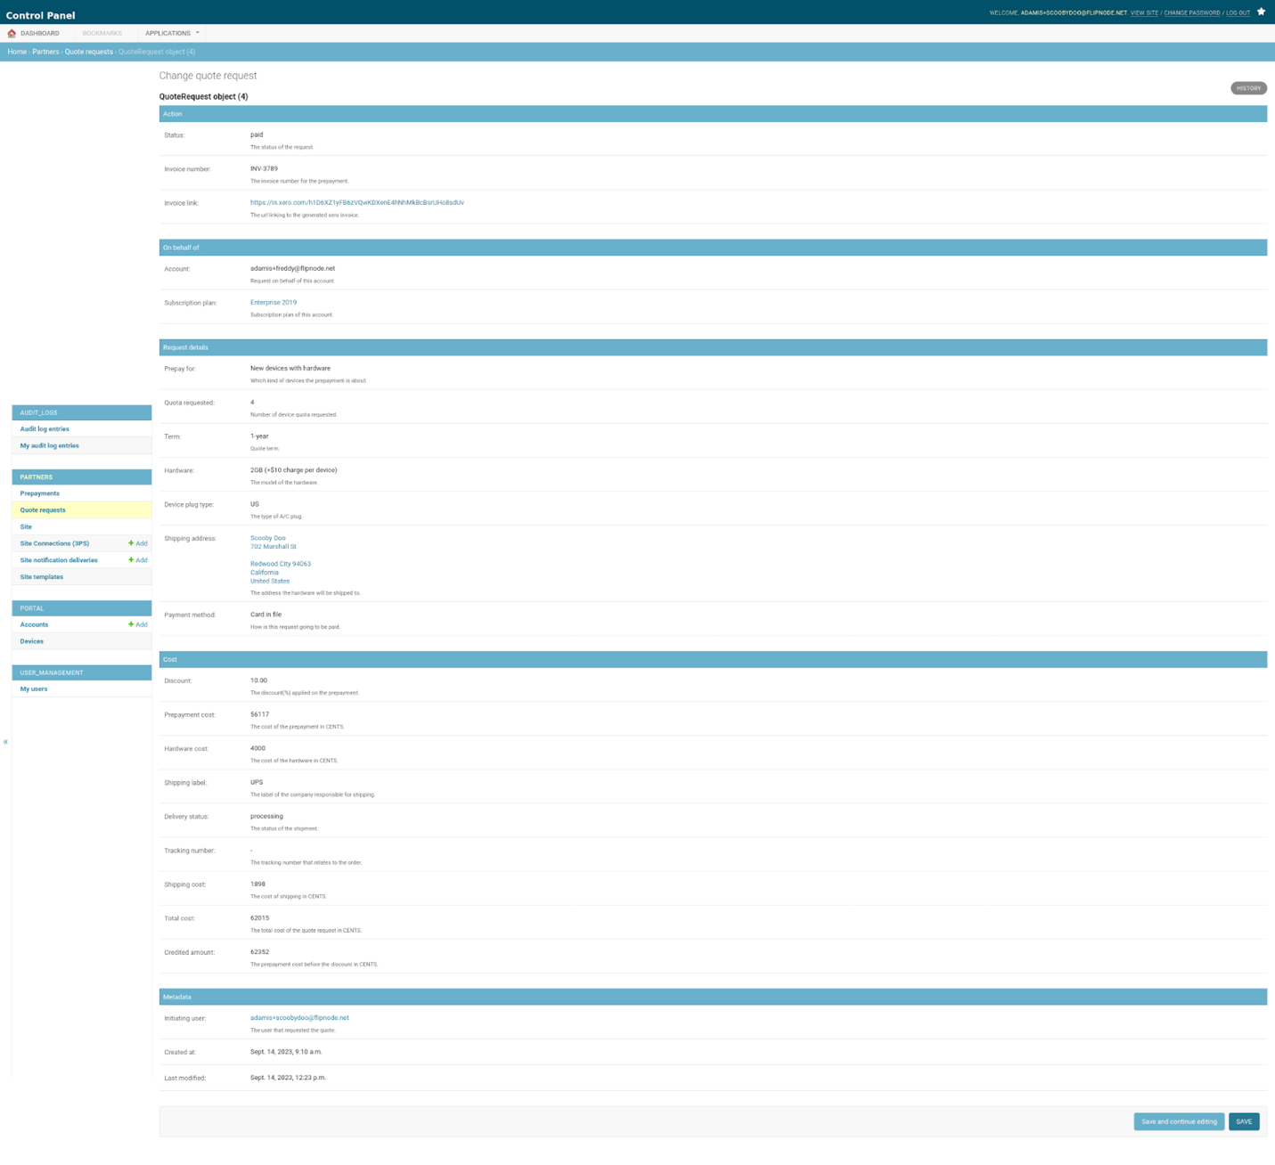Log out from the header
Screen dimensions: 1275x1165
coord(1238,12)
